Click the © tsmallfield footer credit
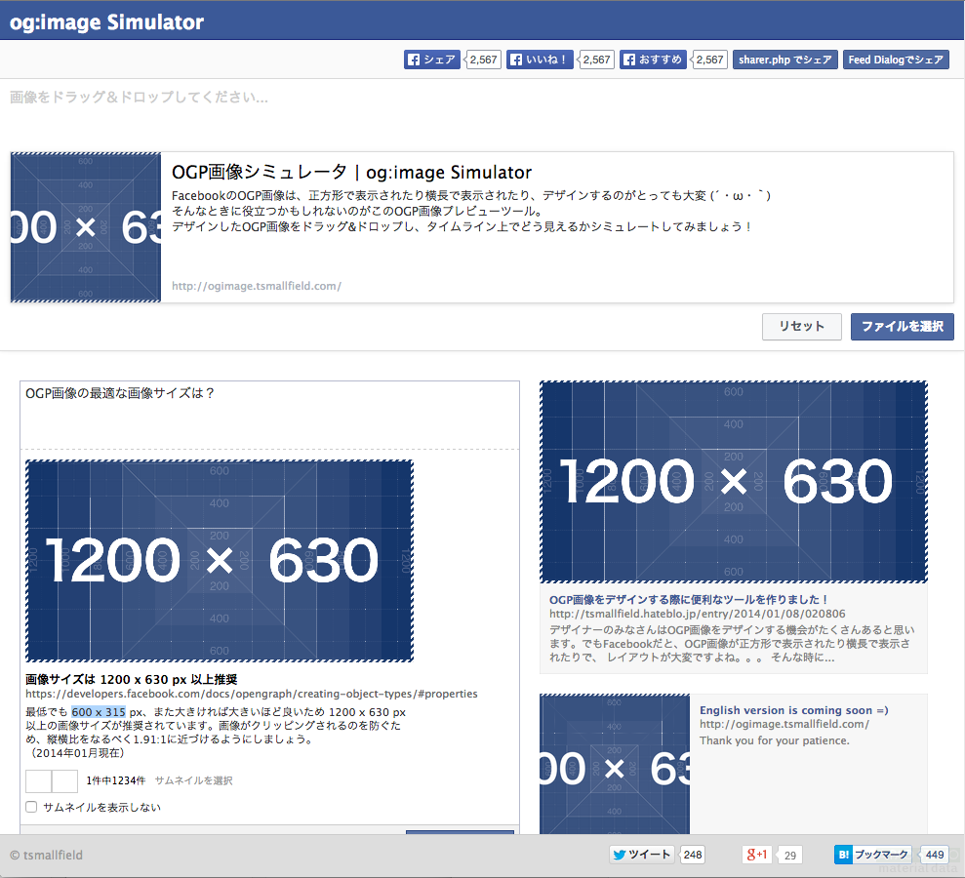This screenshot has height=878, width=965. click(46, 856)
